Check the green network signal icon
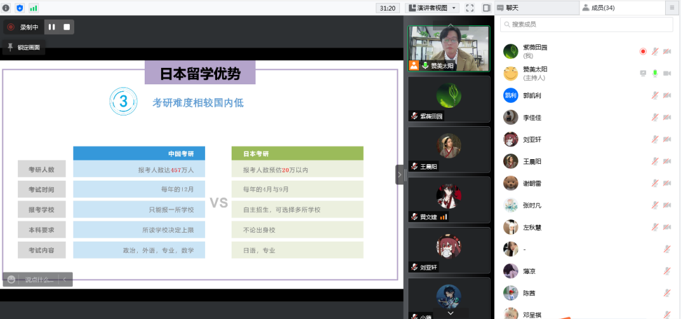 (x=33, y=8)
